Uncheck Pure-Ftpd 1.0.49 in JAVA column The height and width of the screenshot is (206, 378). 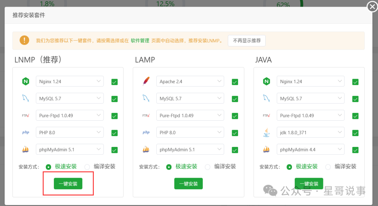pyautogui.click(x=355, y=116)
